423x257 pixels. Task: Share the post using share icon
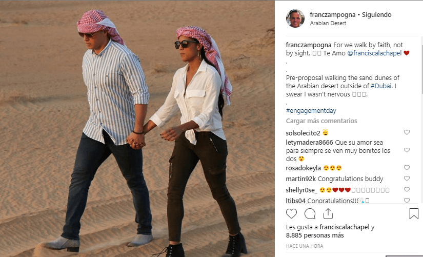pos(328,213)
